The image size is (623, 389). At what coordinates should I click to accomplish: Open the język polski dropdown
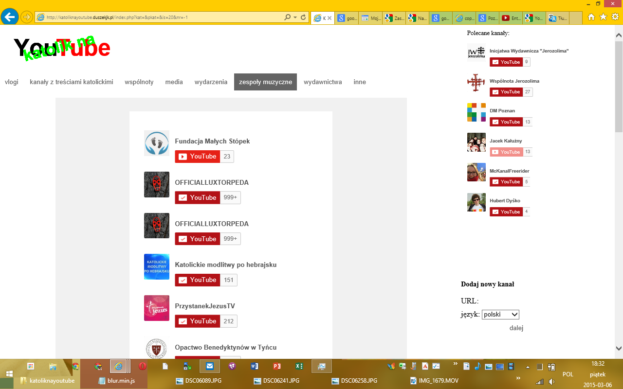point(501,315)
